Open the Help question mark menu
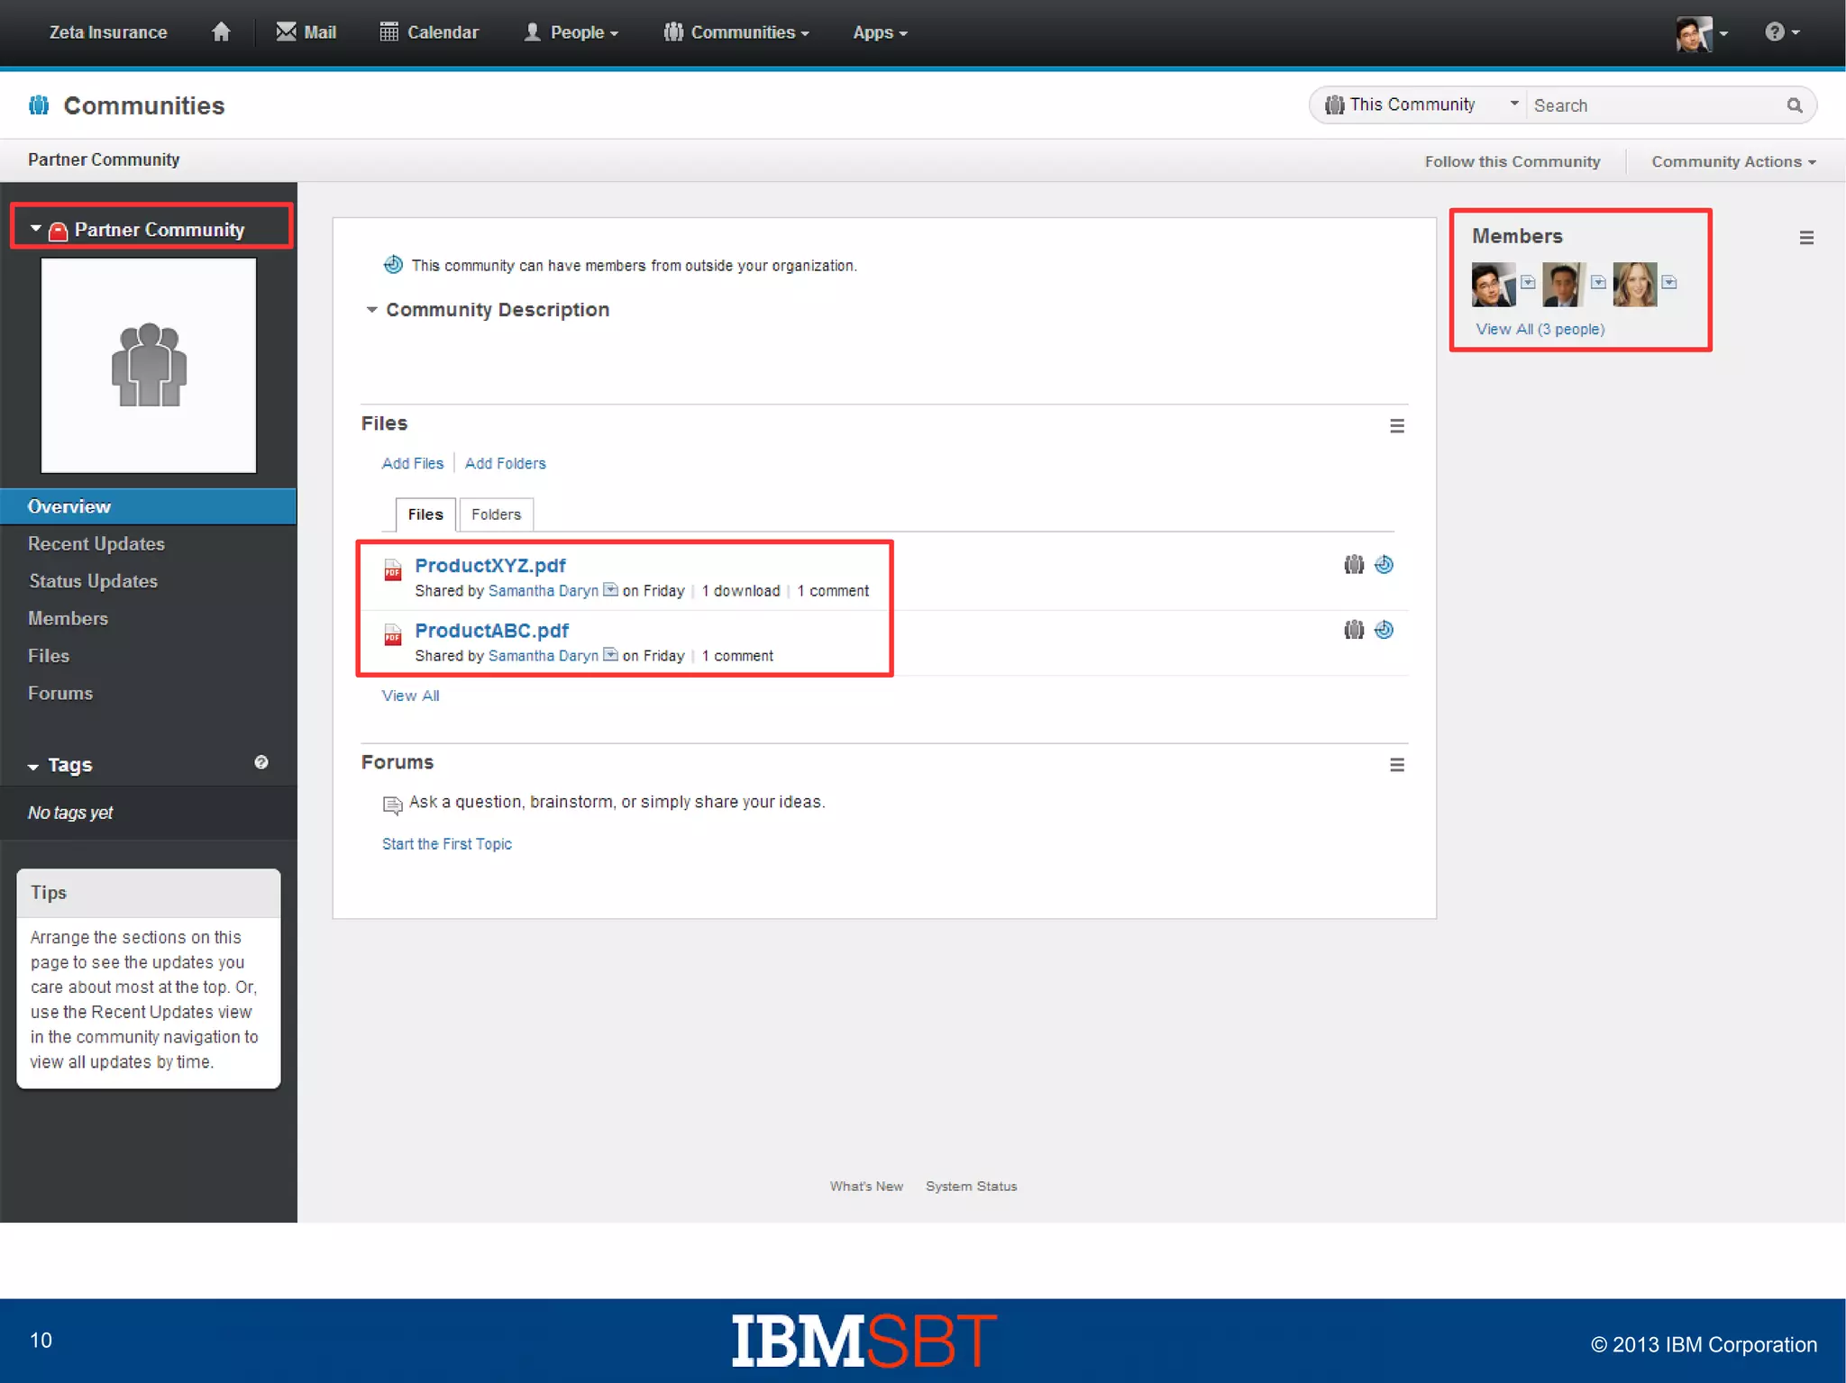The width and height of the screenshot is (1846, 1383). click(x=1782, y=32)
